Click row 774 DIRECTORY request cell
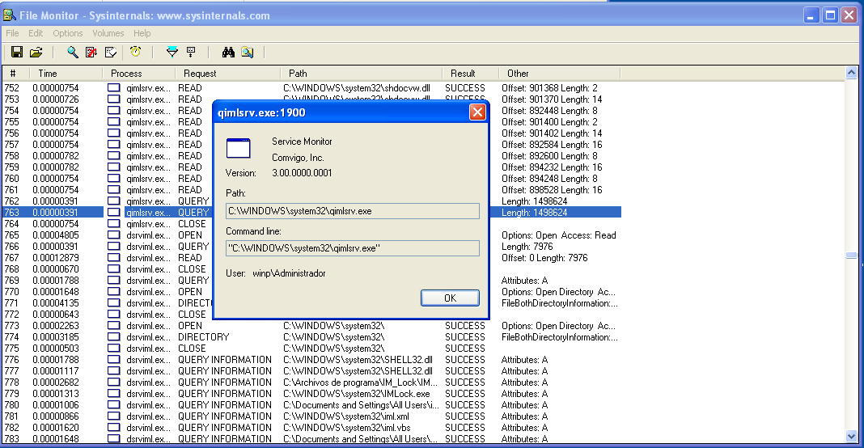The image size is (864, 448). point(203,336)
